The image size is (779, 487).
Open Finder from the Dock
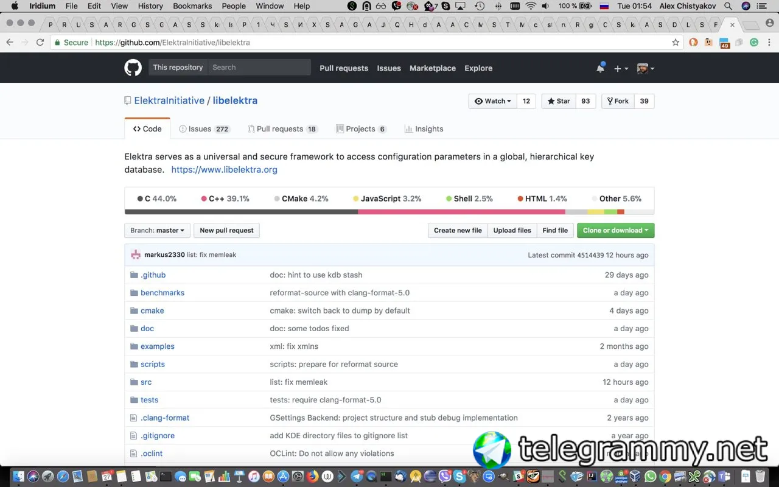coord(18,477)
